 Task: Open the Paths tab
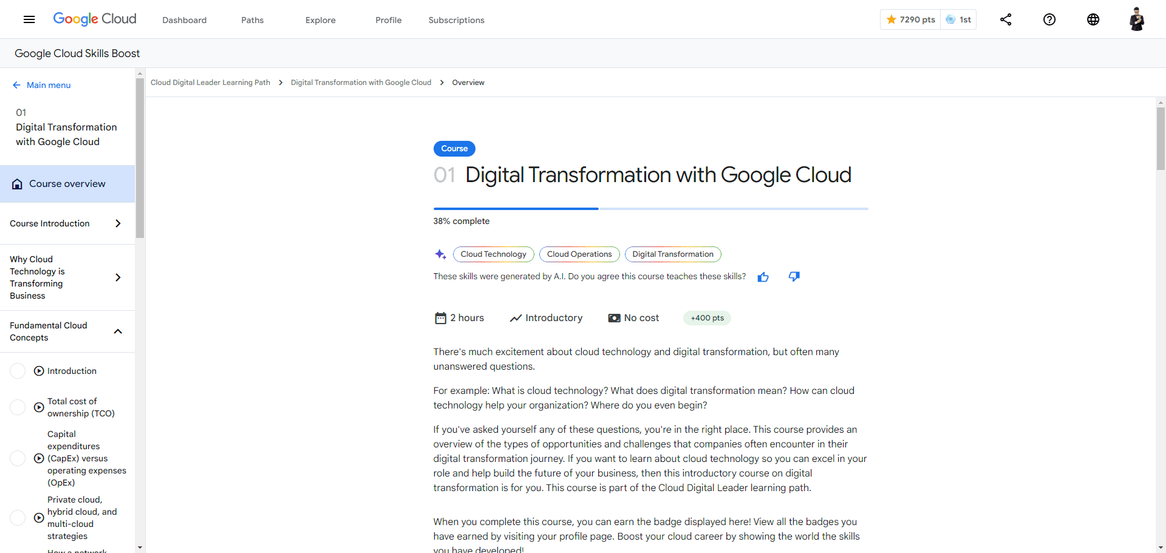[253, 20]
